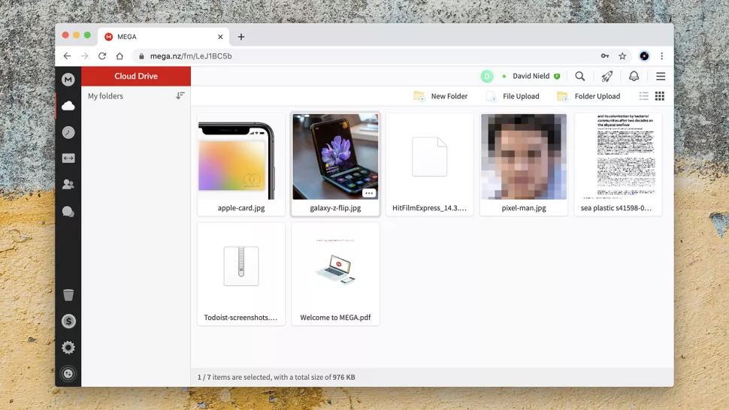Click the David Nield account name
Viewport: 729px width, 410px height.
pos(531,76)
